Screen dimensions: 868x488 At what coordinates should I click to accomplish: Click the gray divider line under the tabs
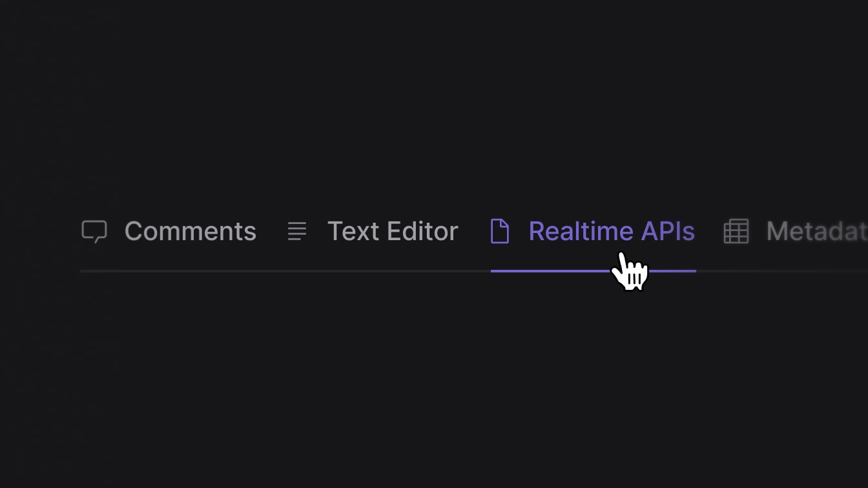[x=258, y=271]
